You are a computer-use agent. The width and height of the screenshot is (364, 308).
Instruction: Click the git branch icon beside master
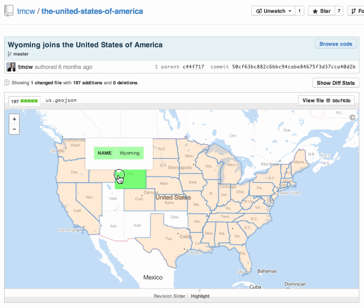click(x=9, y=54)
